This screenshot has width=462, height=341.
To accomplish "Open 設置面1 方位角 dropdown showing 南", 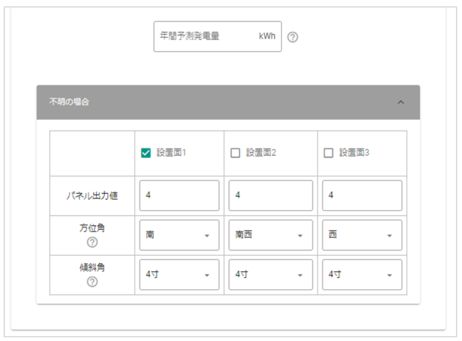I will (x=179, y=235).
